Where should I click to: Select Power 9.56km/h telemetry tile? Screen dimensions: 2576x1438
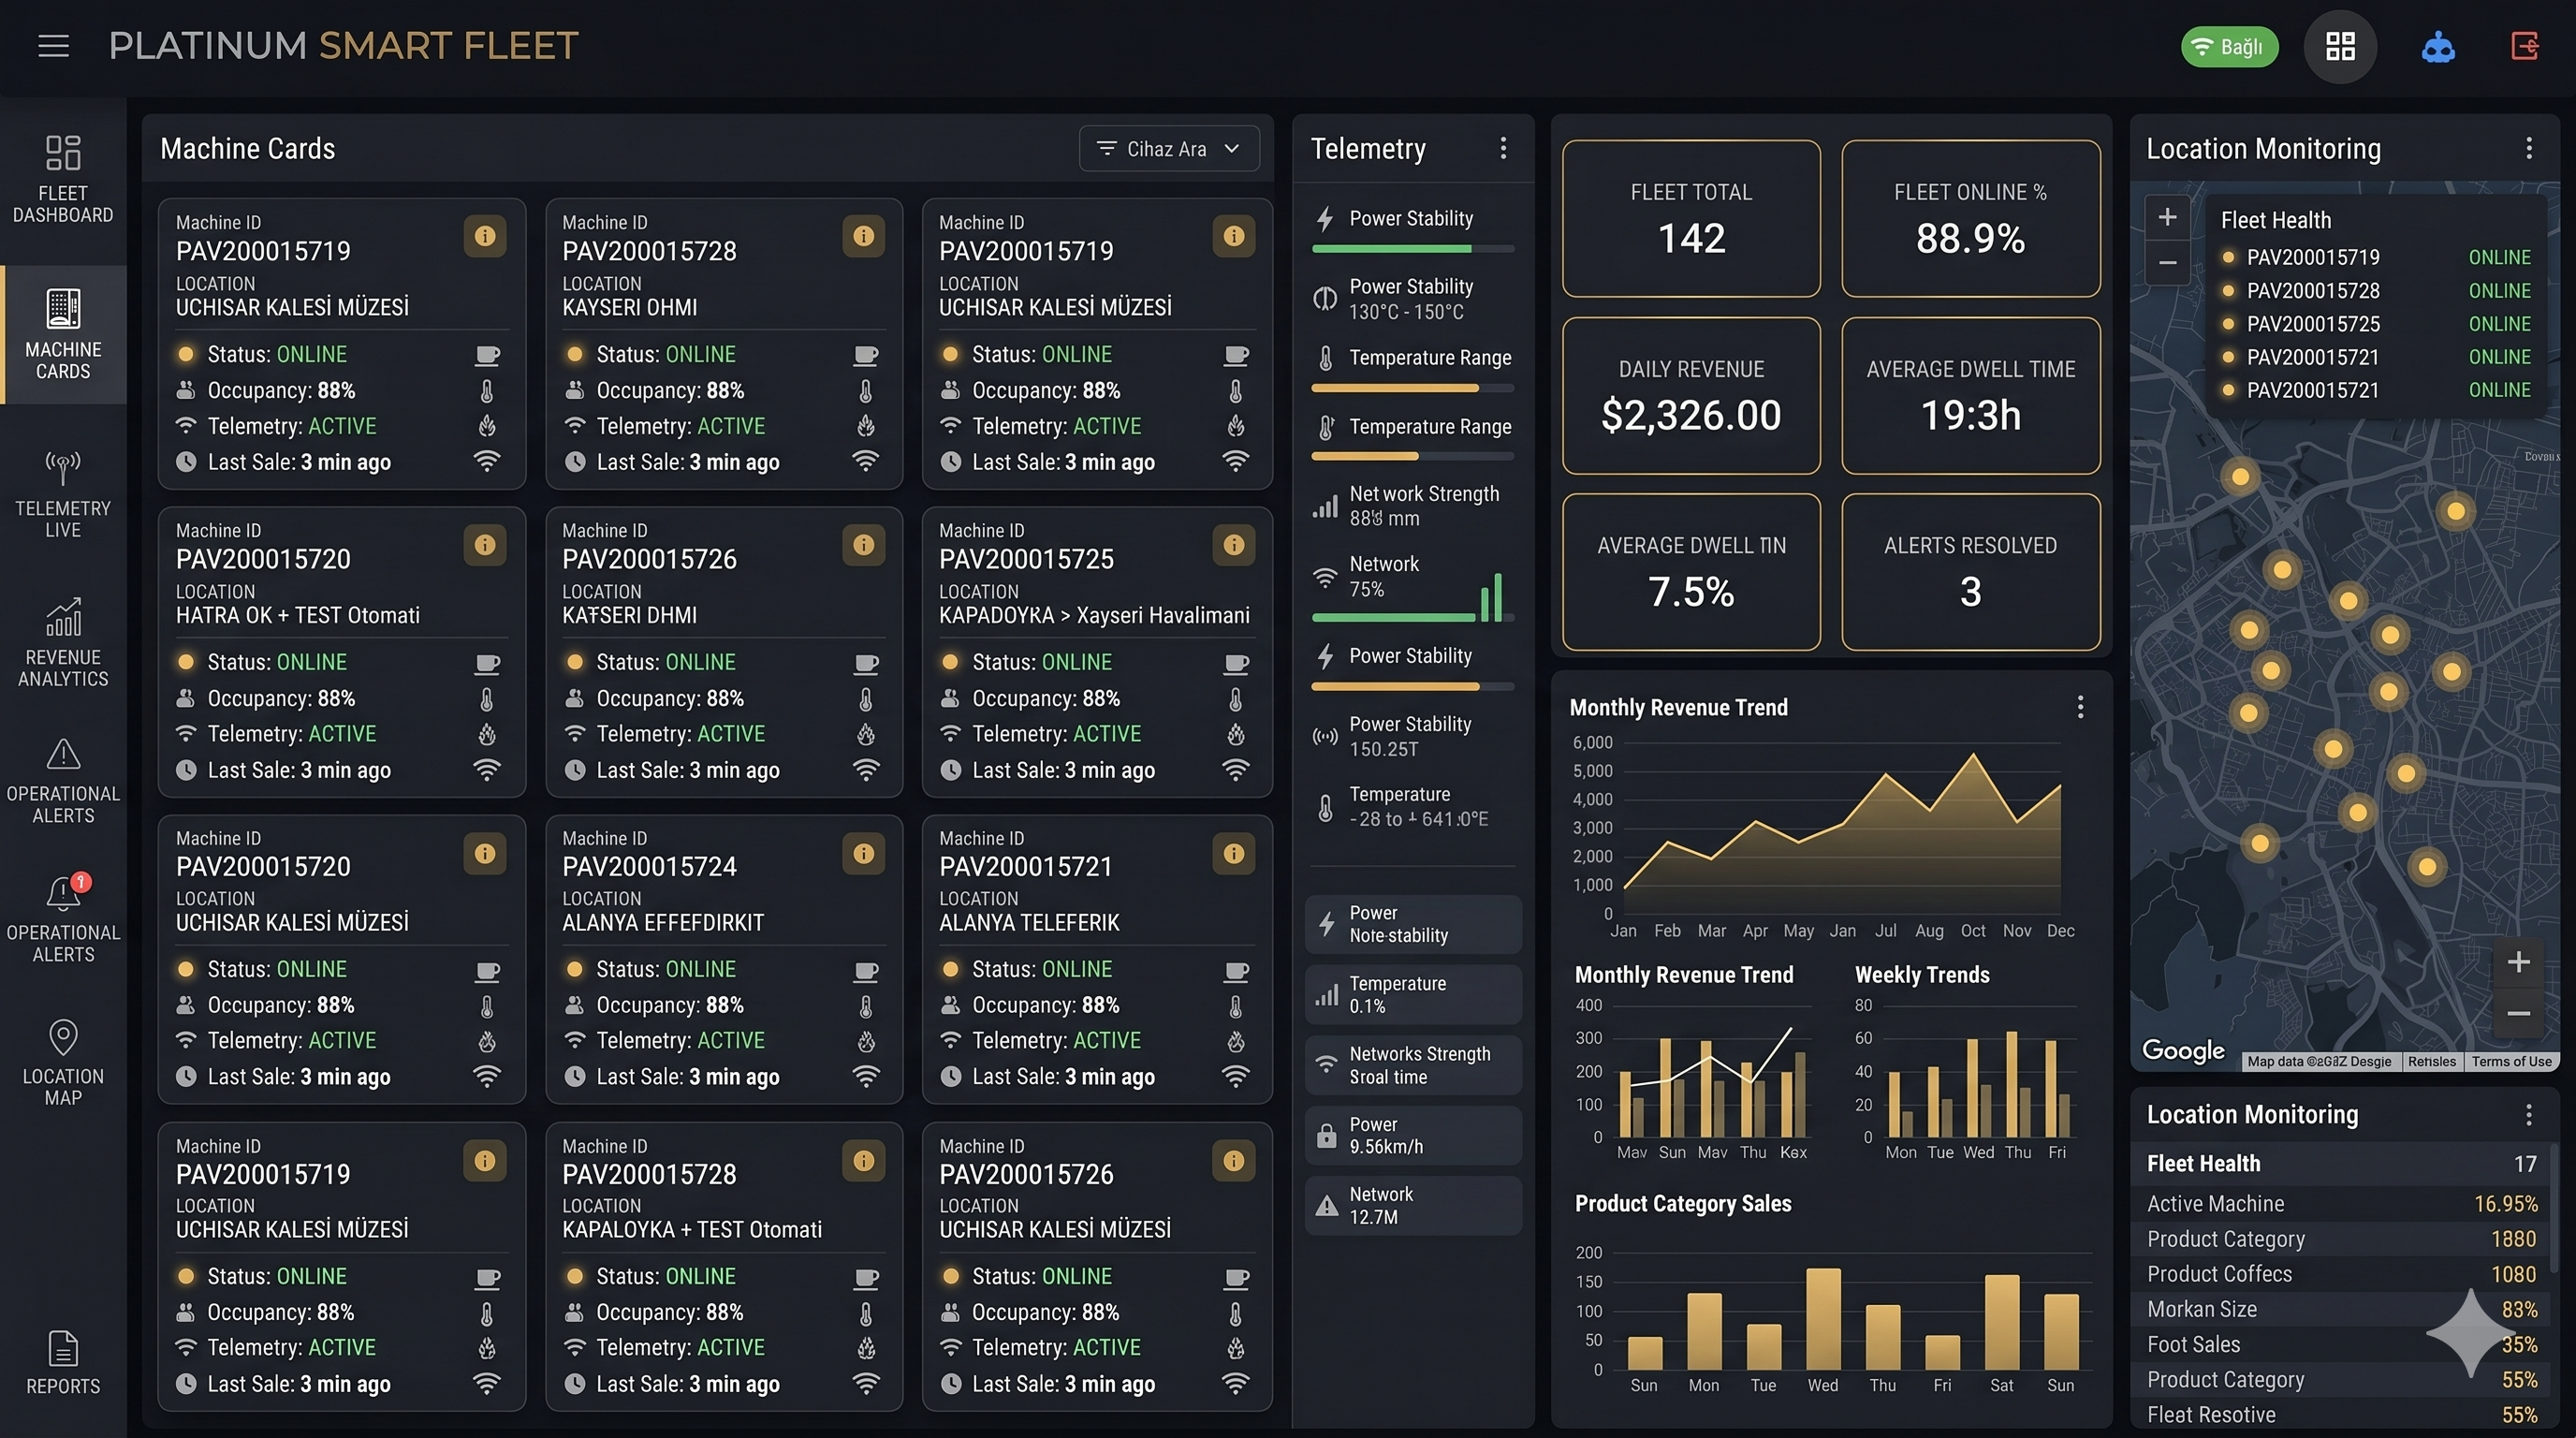(x=1413, y=1135)
